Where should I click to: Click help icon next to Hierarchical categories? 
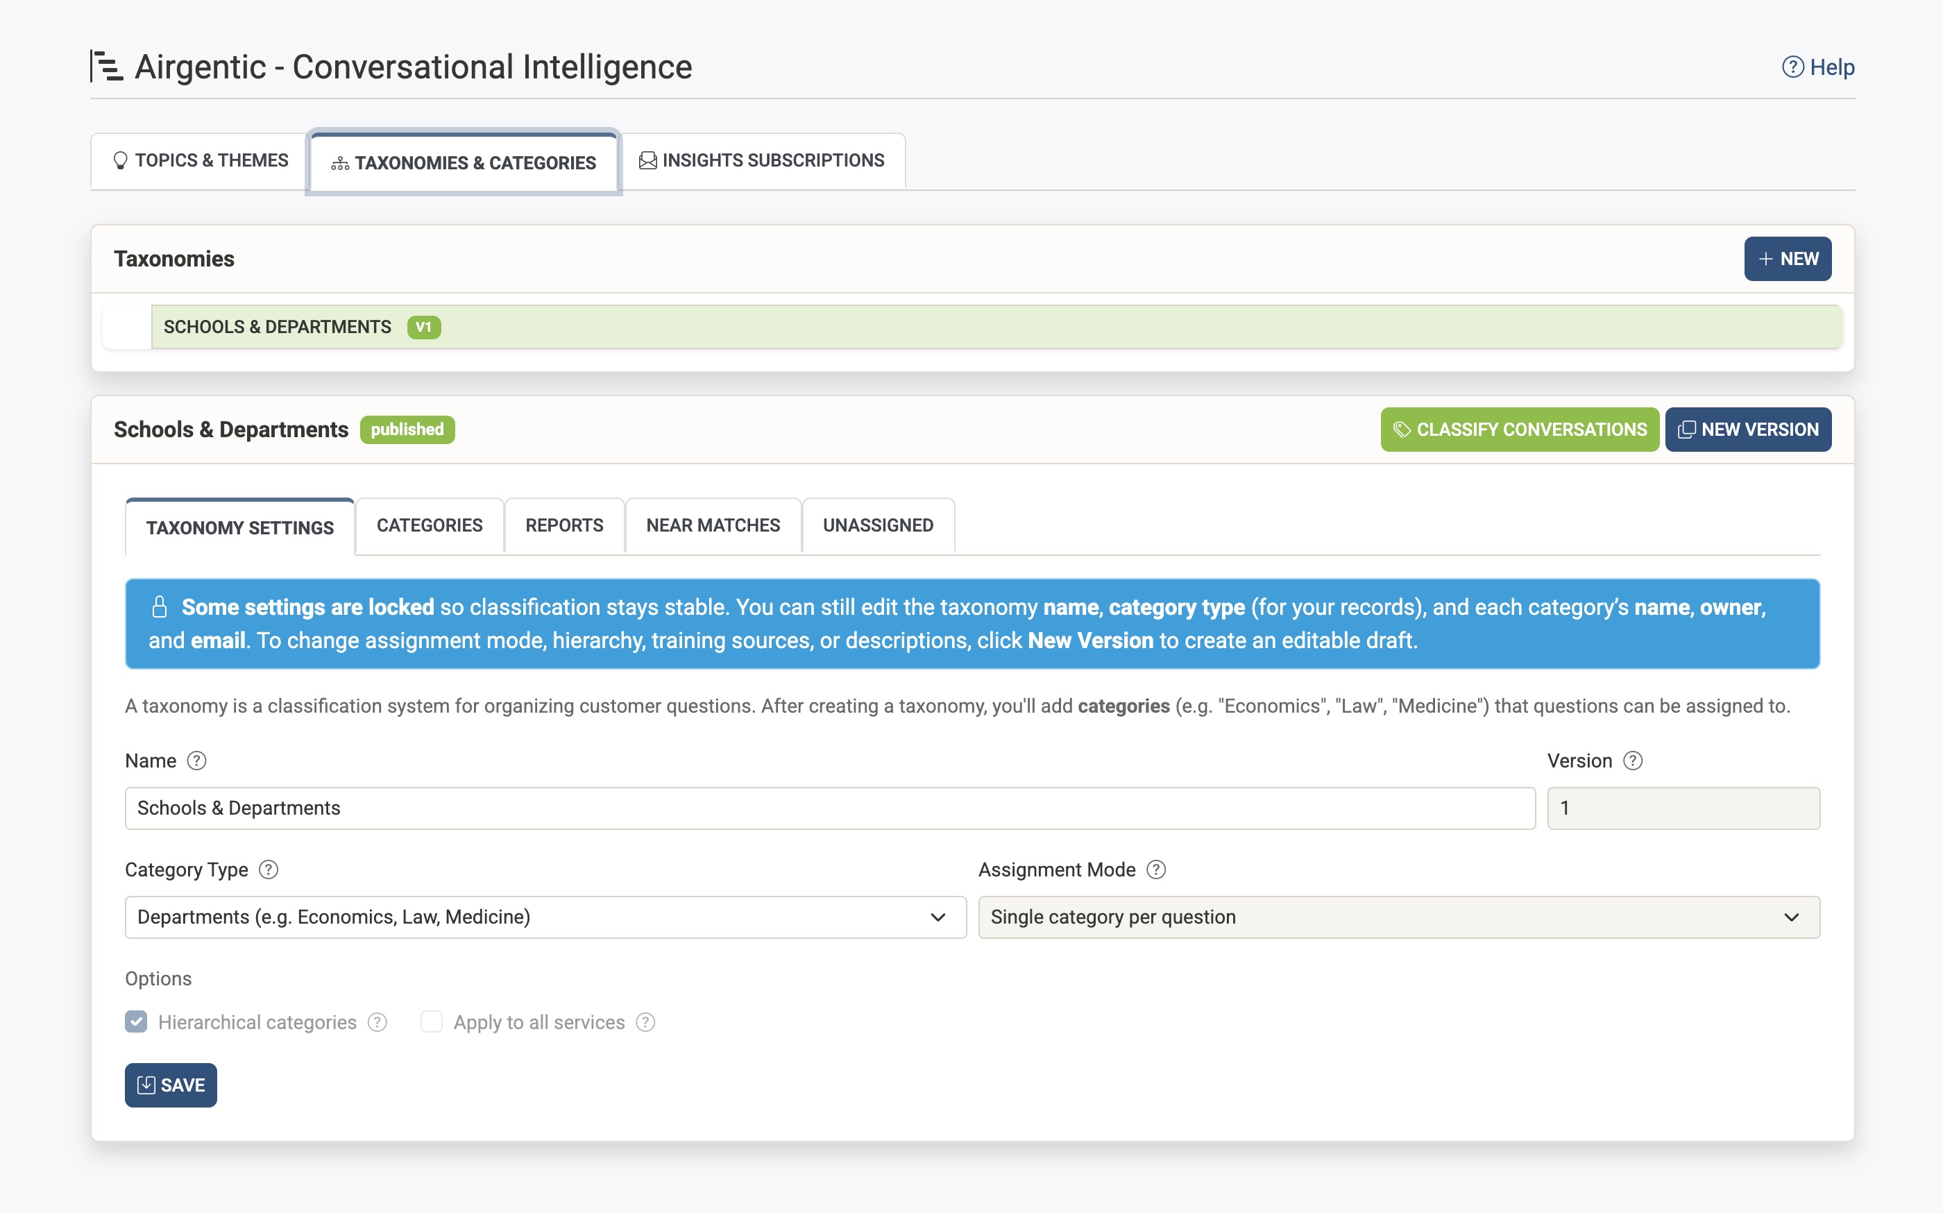click(x=377, y=1022)
